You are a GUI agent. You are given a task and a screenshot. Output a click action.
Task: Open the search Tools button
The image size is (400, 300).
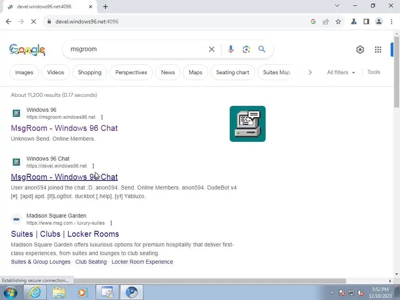(x=373, y=72)
